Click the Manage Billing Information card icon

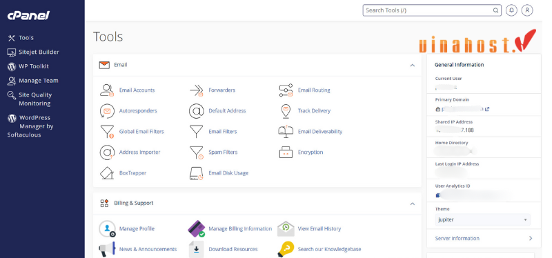[x=197, y=229]
